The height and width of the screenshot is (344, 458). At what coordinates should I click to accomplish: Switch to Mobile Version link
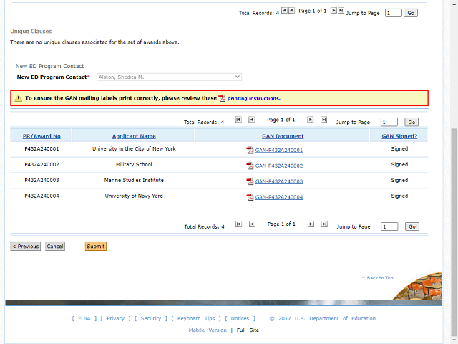pyautogui.click(x=208, y=330)
